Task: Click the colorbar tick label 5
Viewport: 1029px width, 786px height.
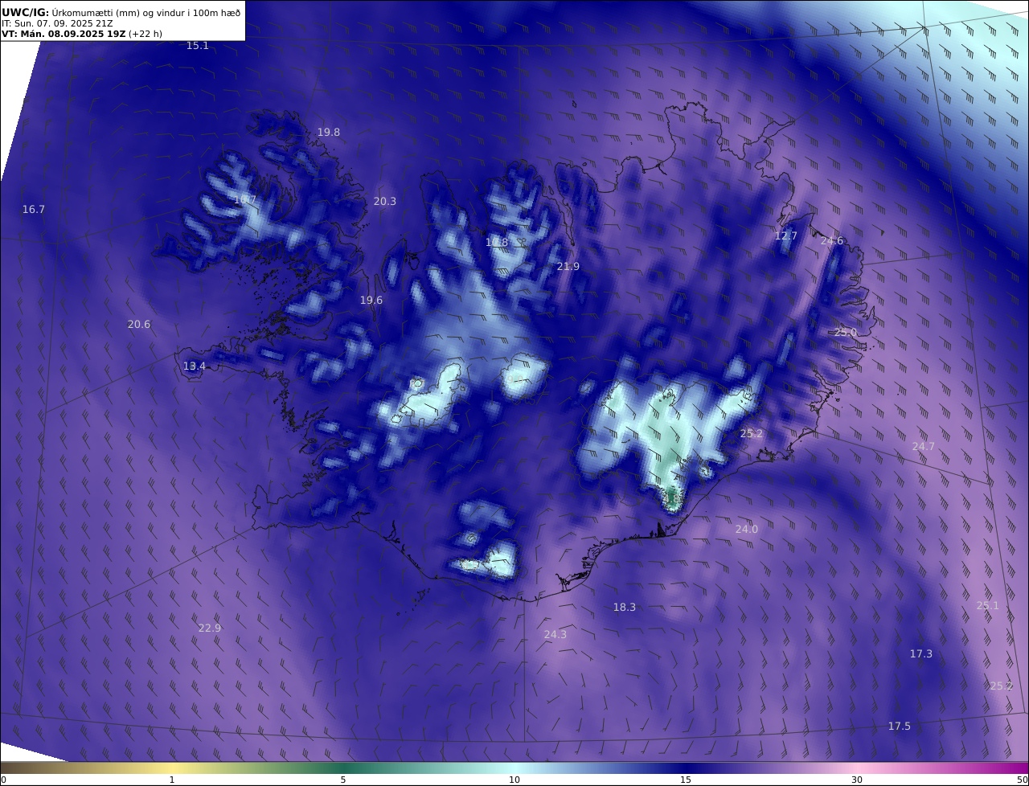Action: click(343, 780)
